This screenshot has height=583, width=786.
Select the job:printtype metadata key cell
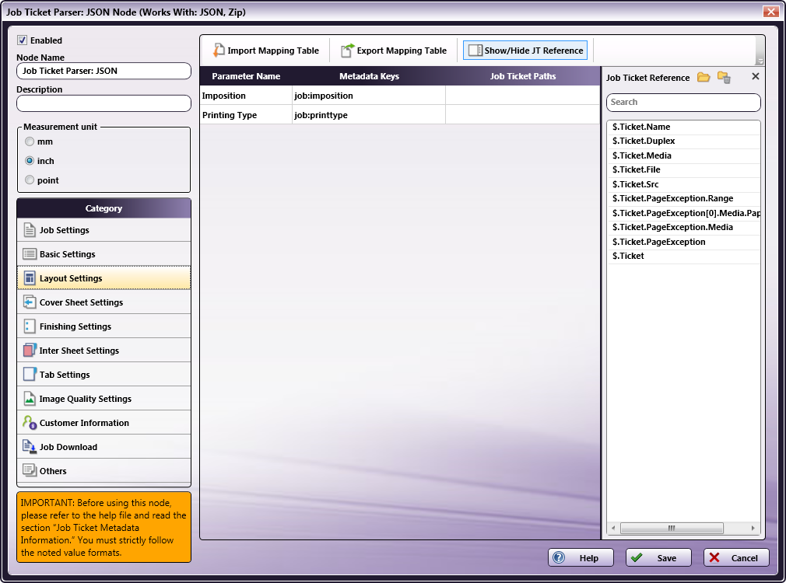point(369,115)
